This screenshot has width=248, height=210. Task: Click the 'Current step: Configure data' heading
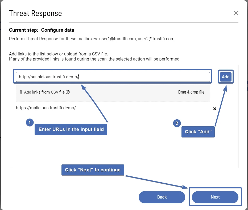coord(42,30)
